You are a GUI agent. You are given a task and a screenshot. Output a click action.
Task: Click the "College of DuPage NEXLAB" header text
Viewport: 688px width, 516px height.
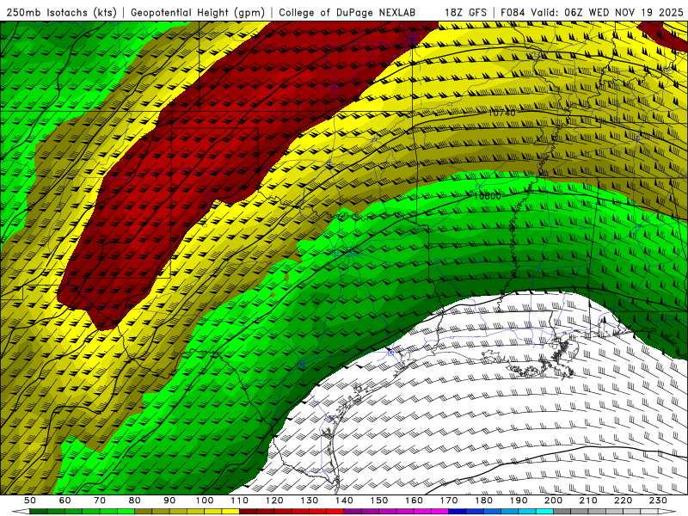click(347, 12)
